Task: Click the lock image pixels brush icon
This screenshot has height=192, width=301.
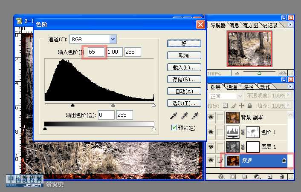Action: [234, 106]
